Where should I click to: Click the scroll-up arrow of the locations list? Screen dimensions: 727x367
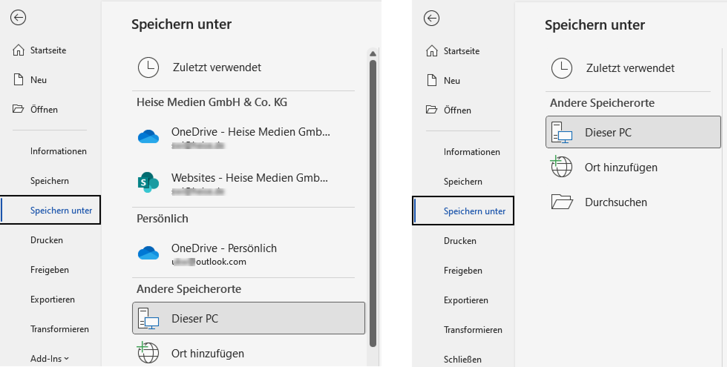(373, 54)
